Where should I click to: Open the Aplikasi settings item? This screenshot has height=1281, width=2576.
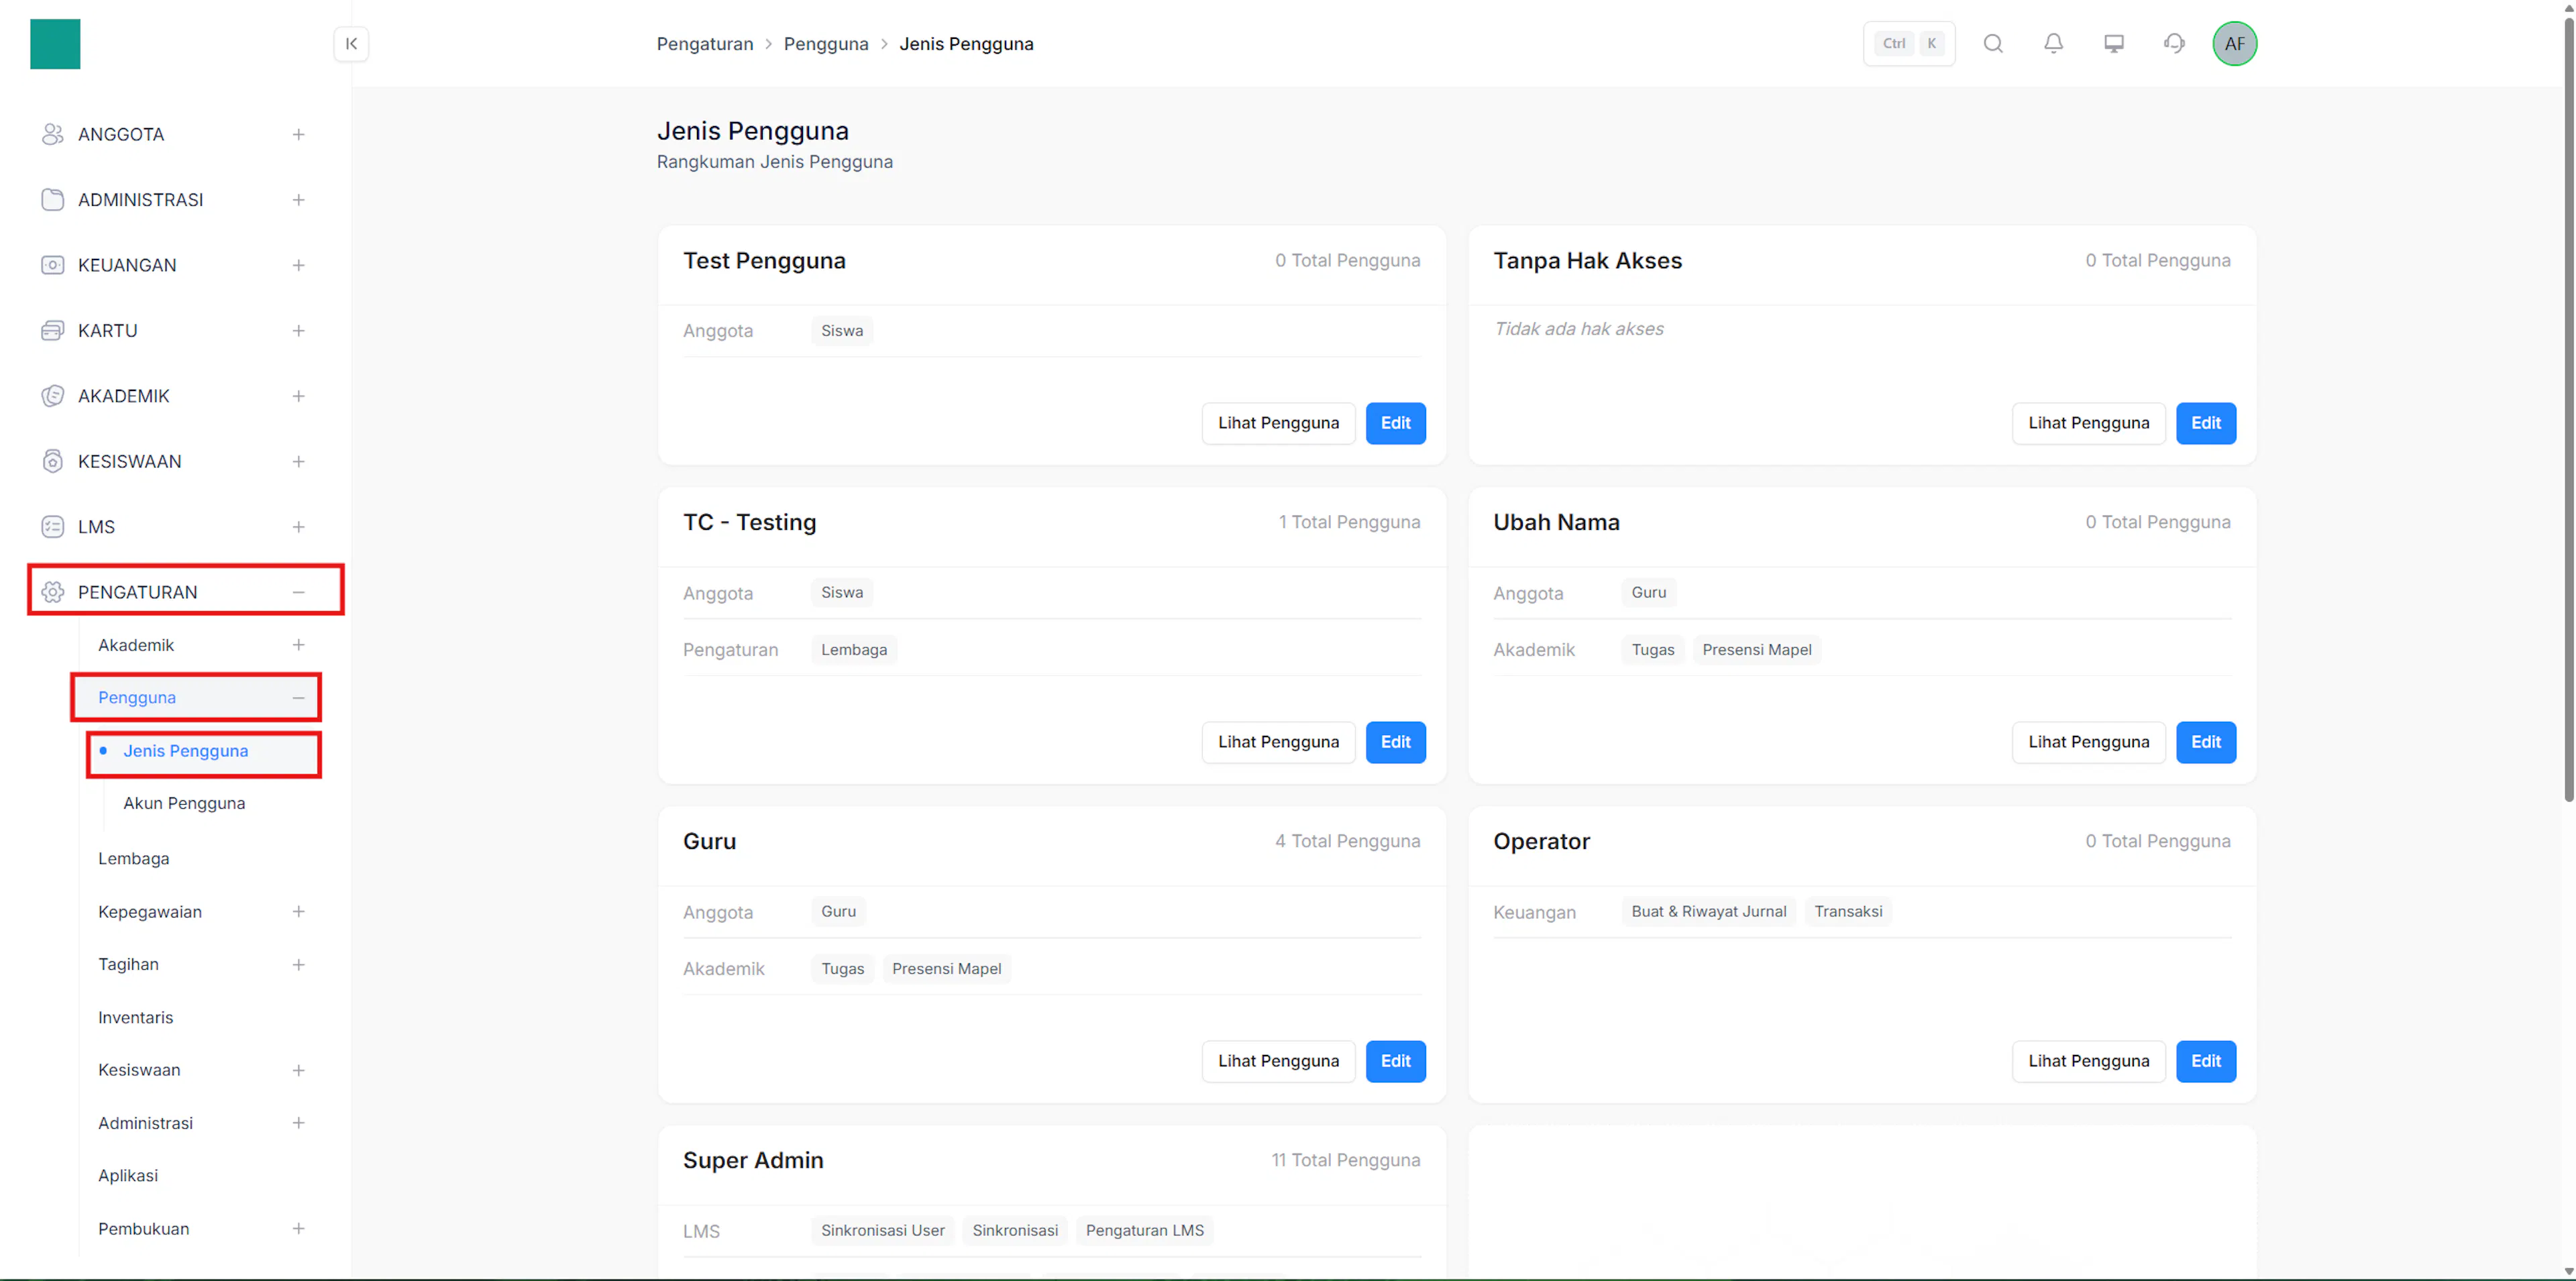[128, 1176]
